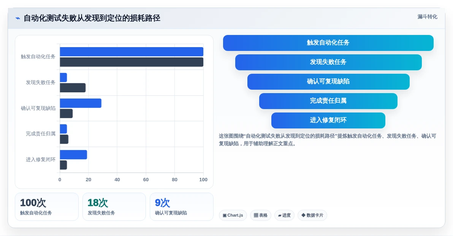
Task: Click the Chart.js tag chip
Action: coord(233,215)
